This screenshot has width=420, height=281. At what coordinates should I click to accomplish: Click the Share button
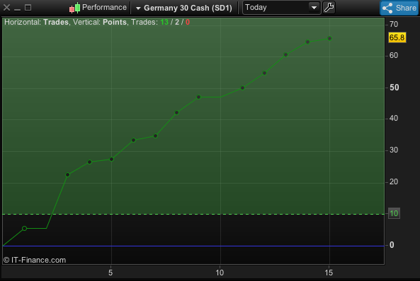click(x=399, y=8)
